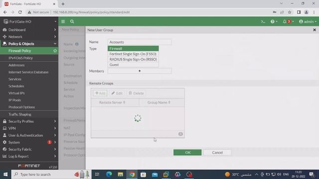
Task: Click the System gear icon
Action: 4,142
